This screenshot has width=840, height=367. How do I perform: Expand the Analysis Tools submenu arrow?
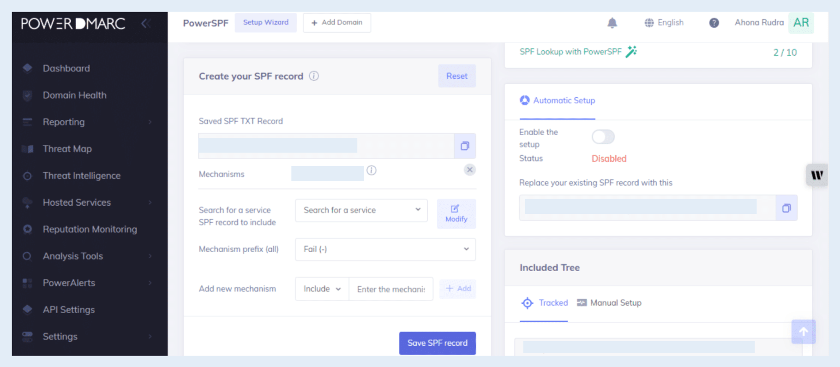tap(150, 256)
